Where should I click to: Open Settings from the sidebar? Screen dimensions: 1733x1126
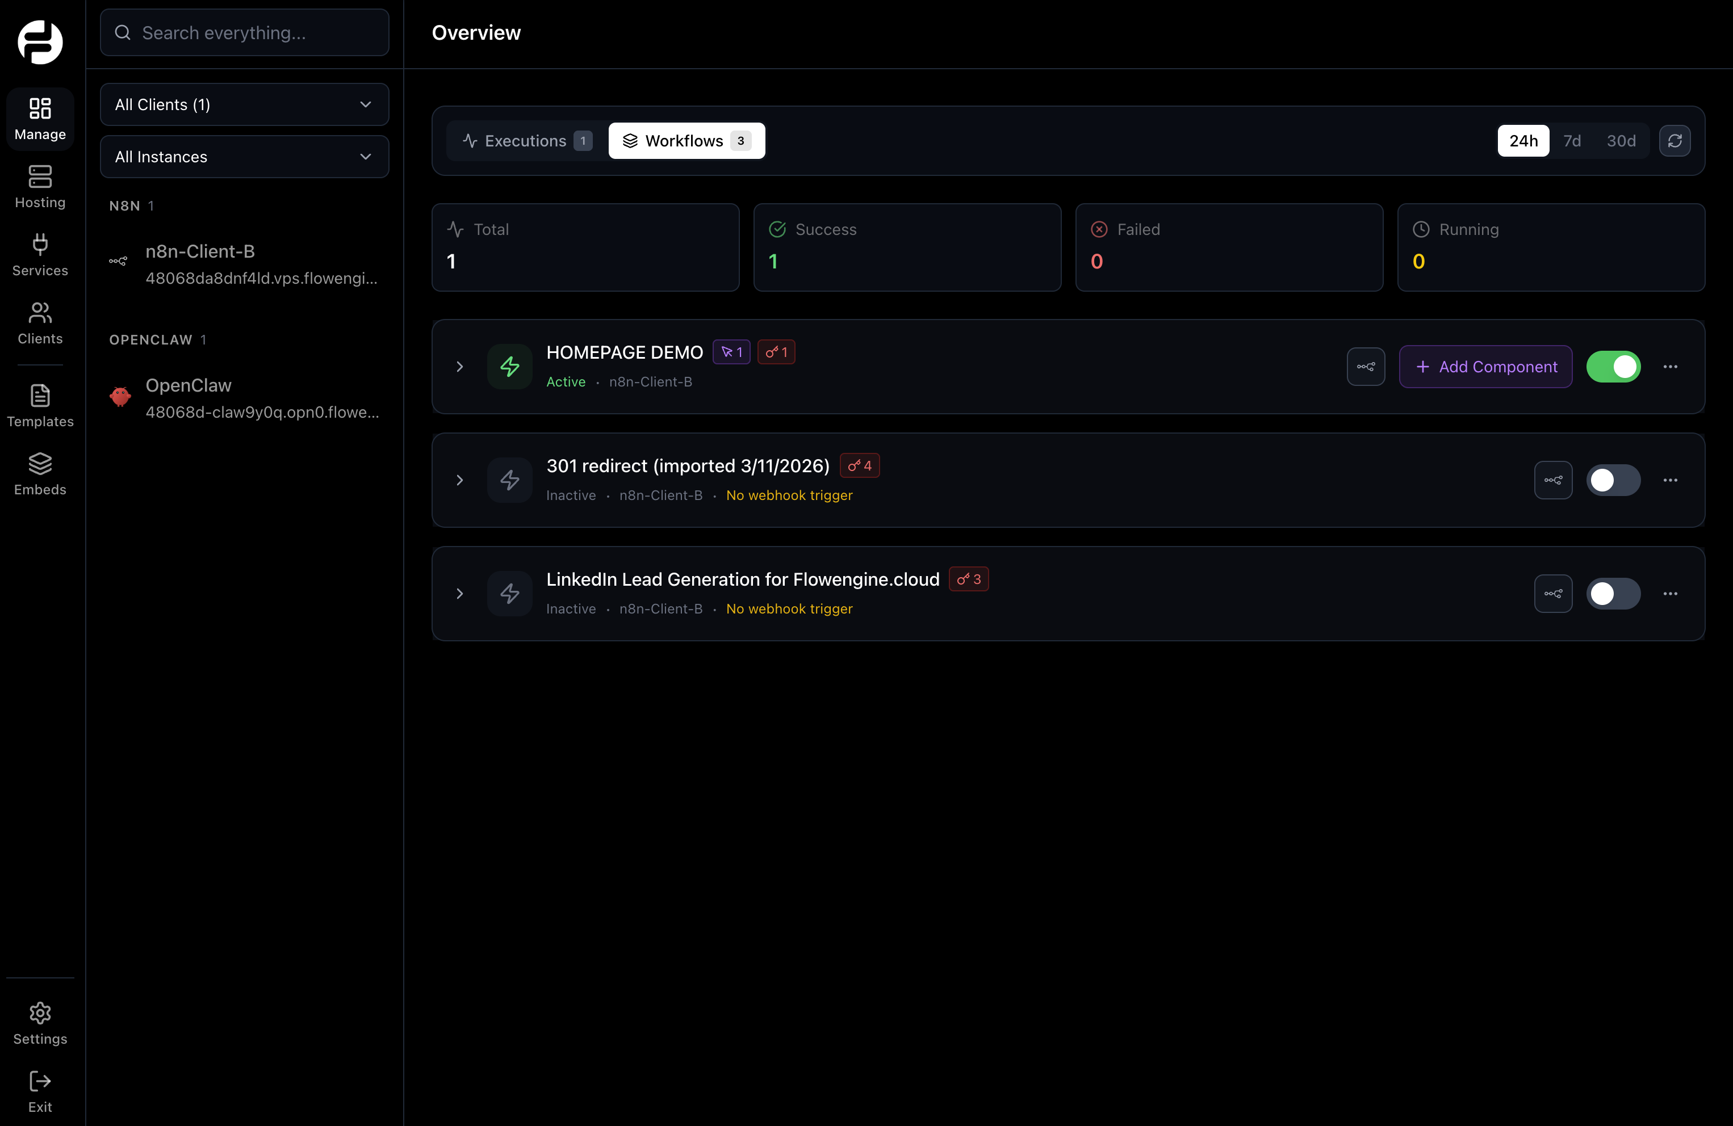click(x=39, y=1023)
